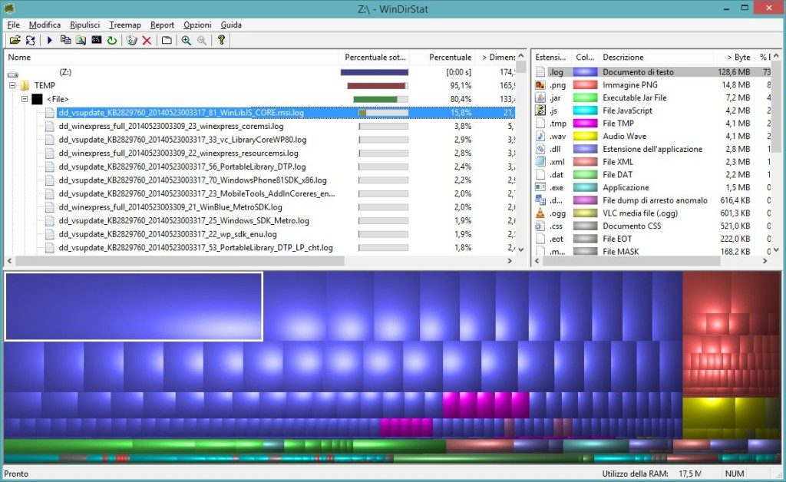Sort extensions by the Descrizione header
The width and height of the screenshot is (786, 482).
656,57
